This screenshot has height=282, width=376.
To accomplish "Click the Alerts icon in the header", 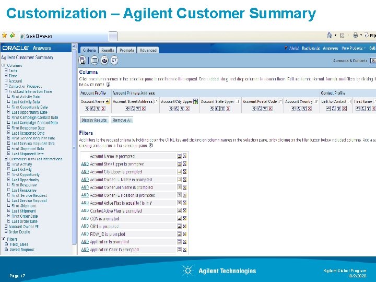I will (286, 48).
